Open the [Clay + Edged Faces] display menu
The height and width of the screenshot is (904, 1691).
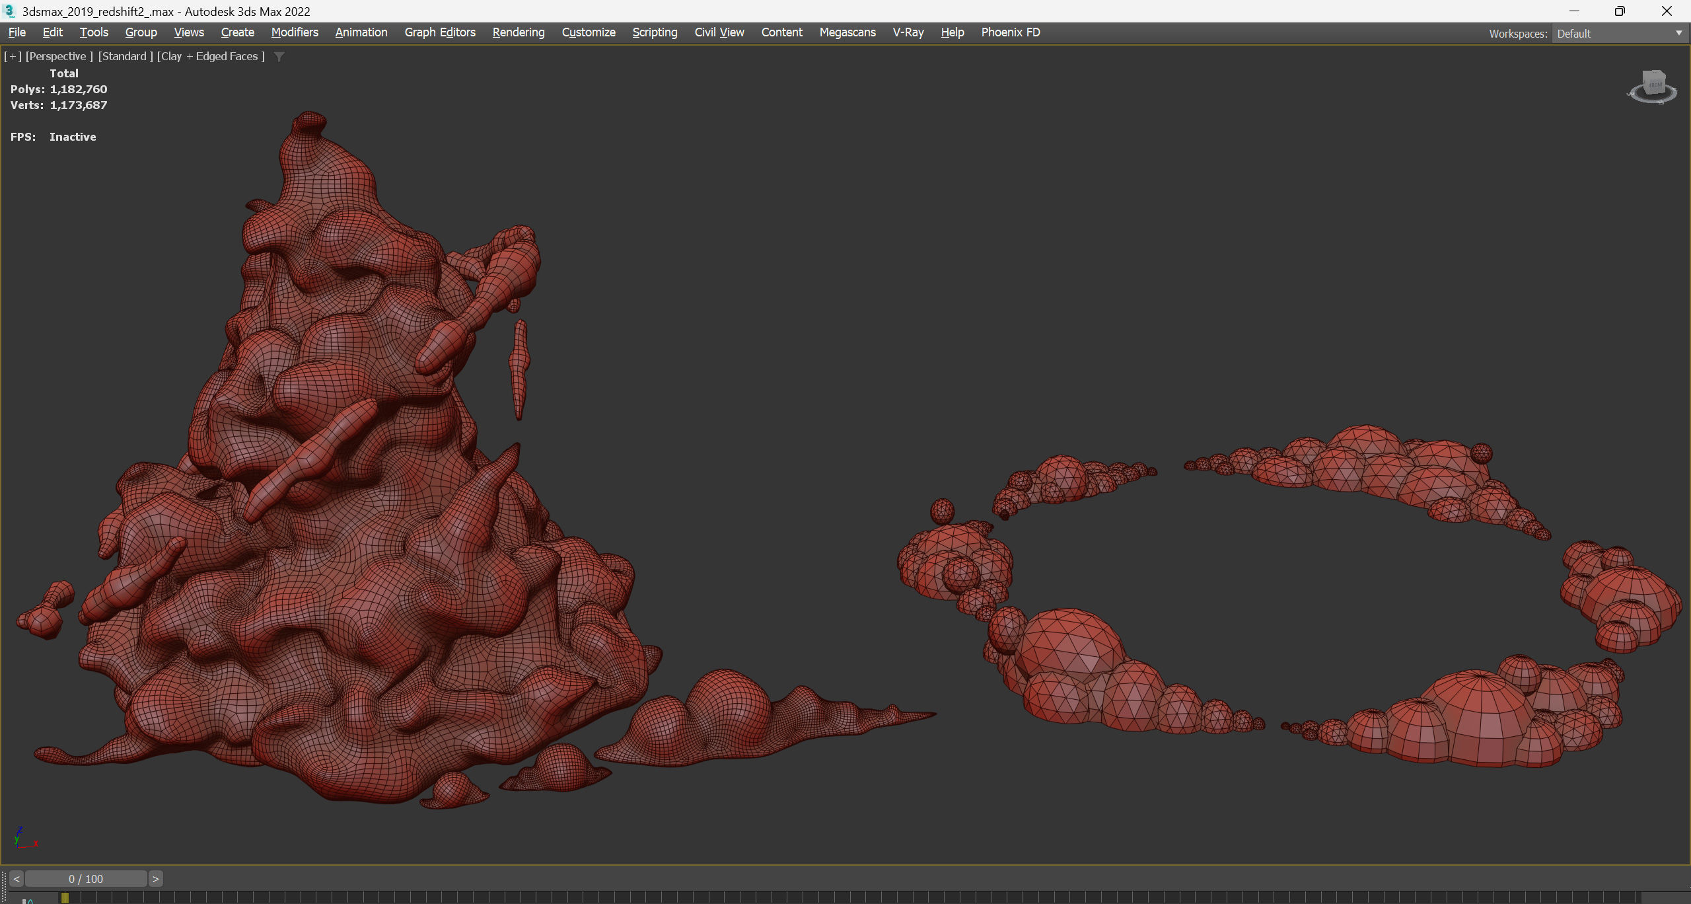211,57
